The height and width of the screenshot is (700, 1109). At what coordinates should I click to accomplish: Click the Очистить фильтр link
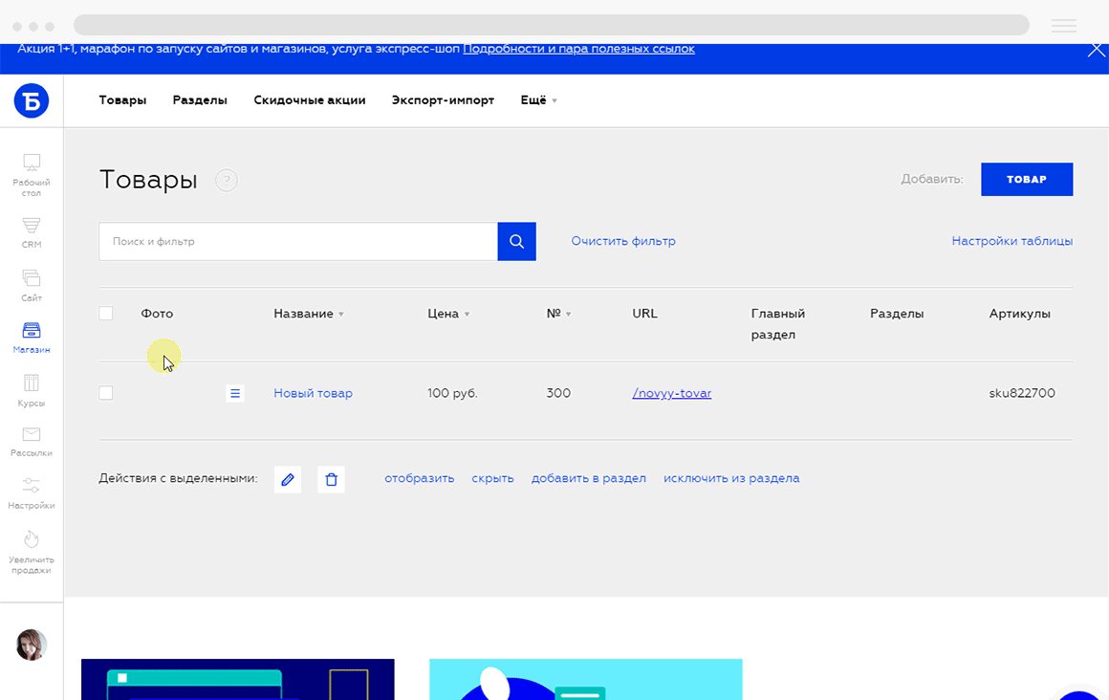[623, 241]
